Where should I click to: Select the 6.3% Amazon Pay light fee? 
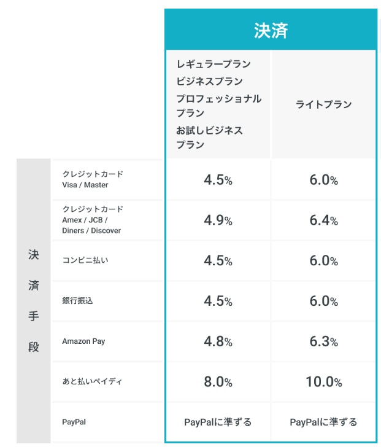[323, 342]
